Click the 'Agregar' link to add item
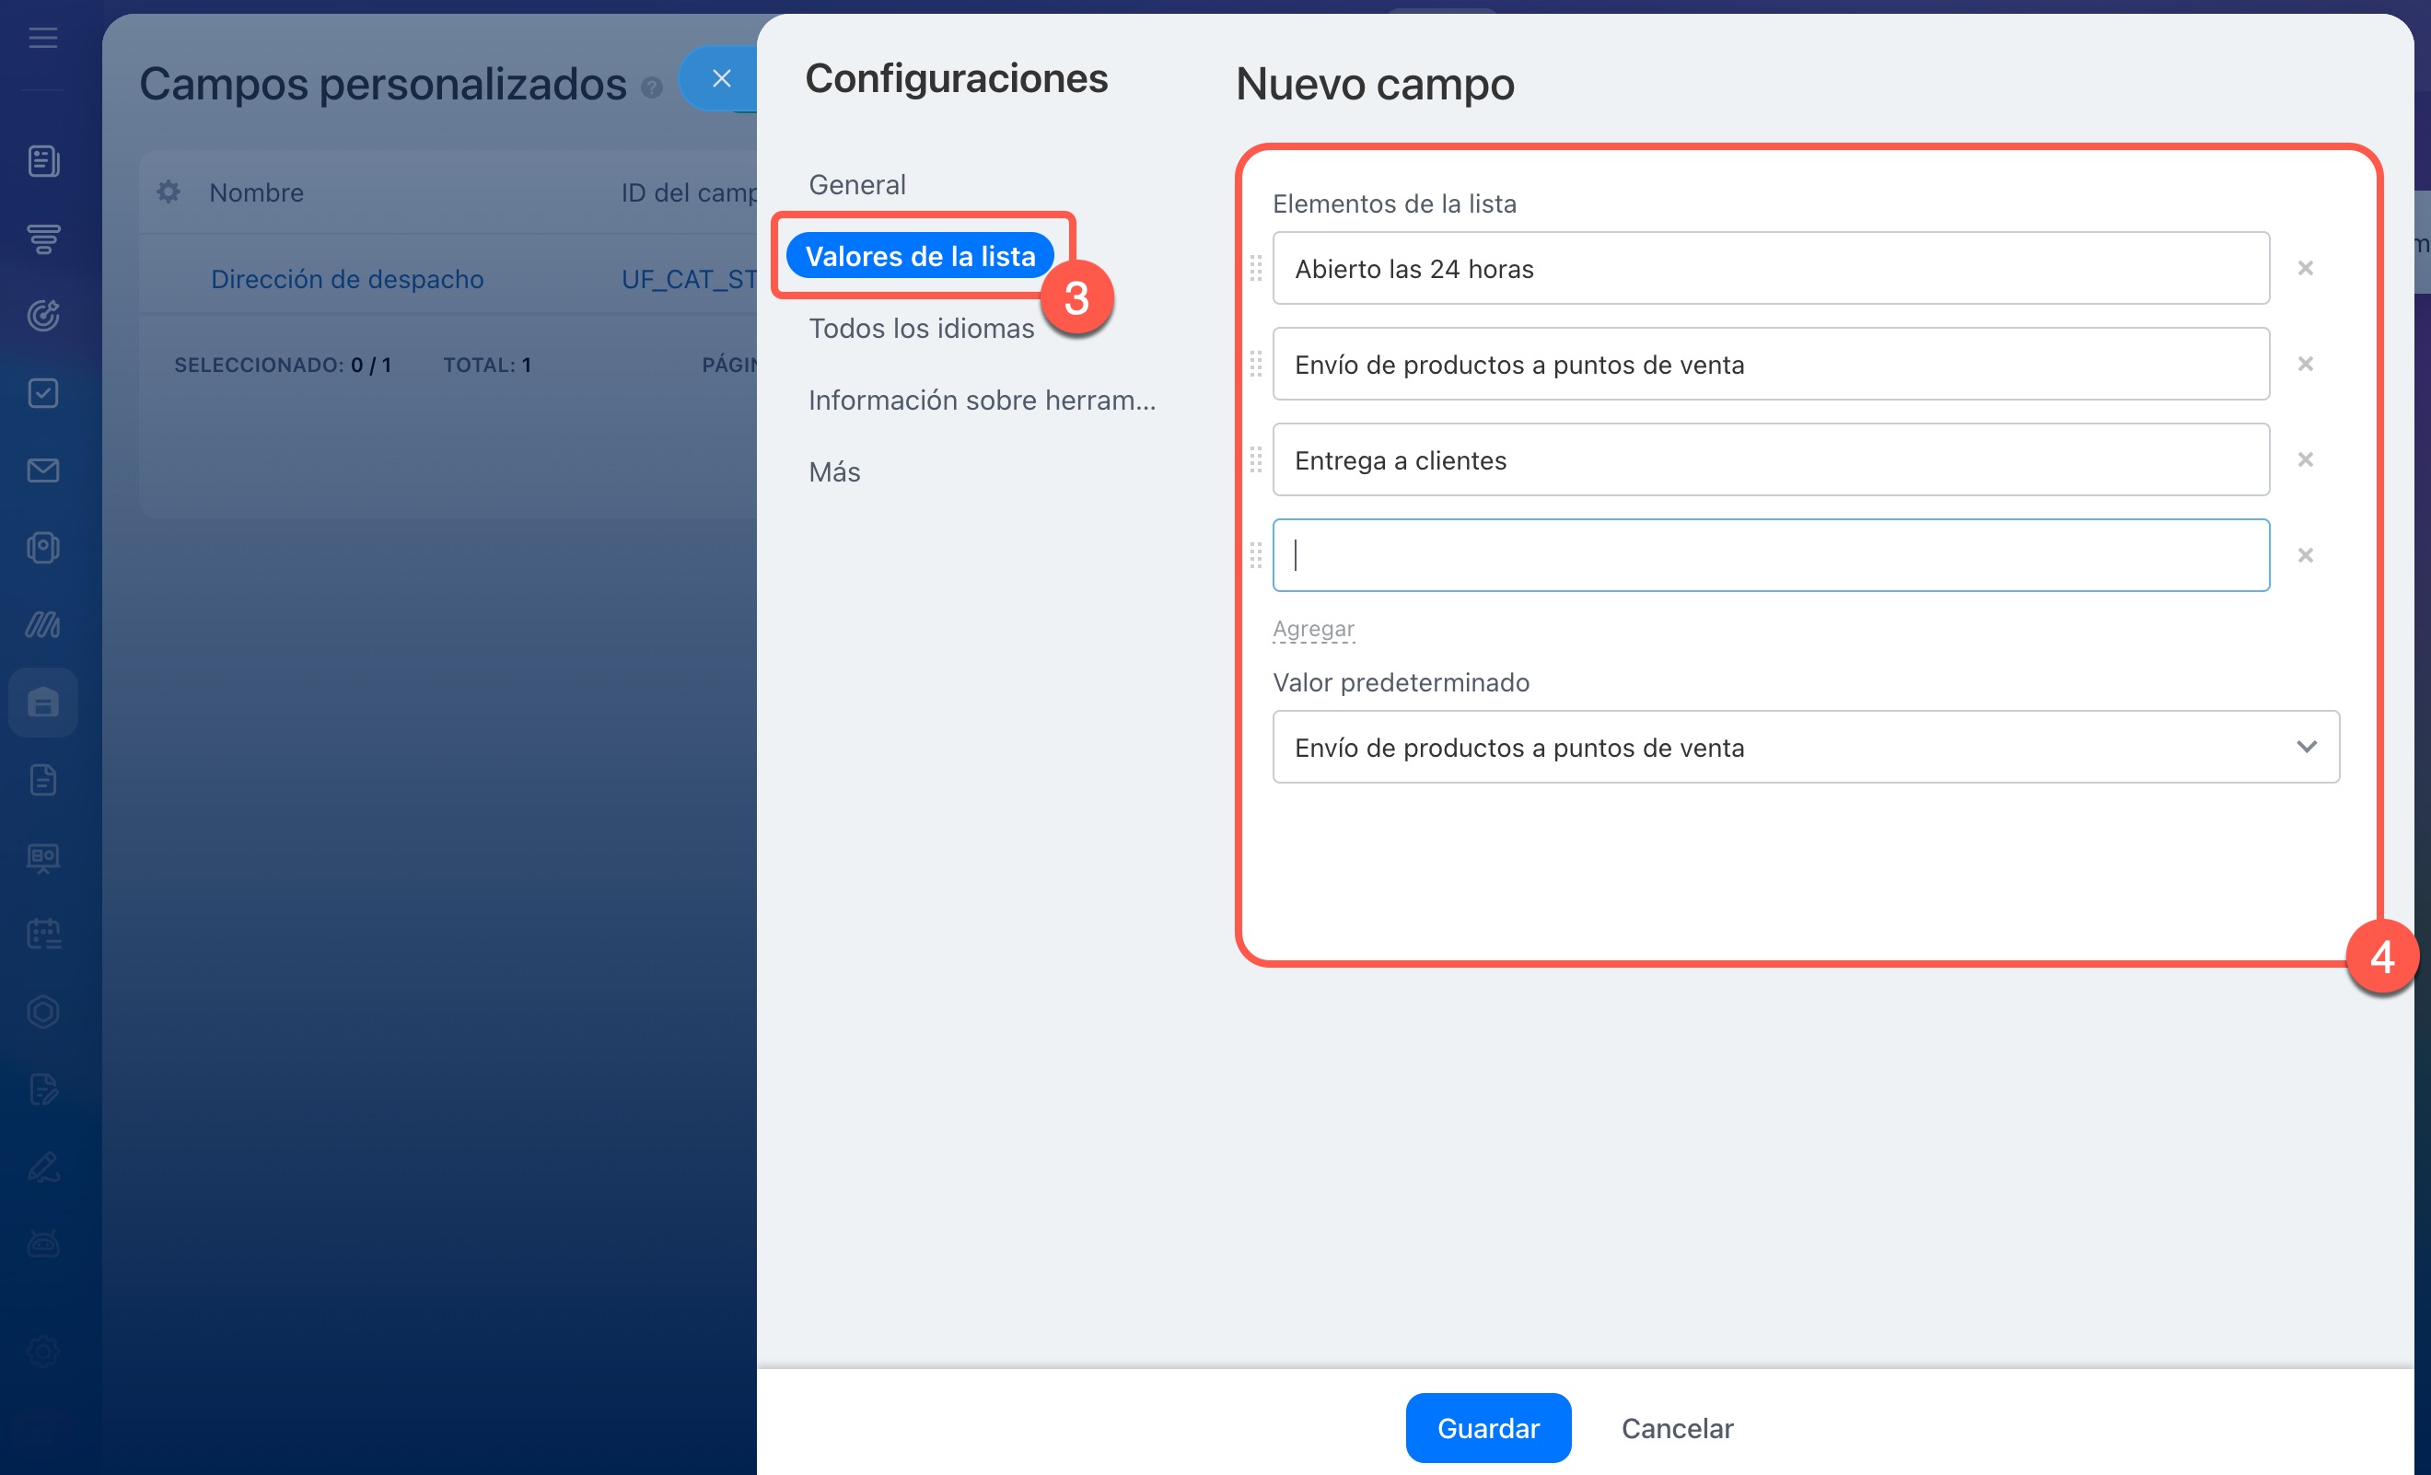Screen dimensions: 2431x1475 pos(1312,629)
